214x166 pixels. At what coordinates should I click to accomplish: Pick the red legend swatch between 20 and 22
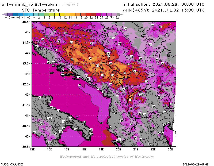[x=88, y=14]
